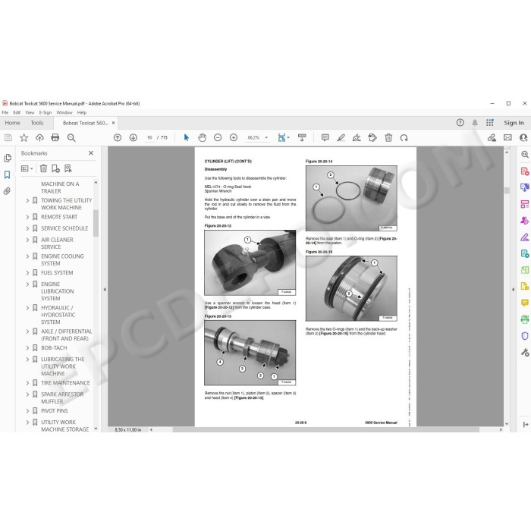531x531 pixels.
Task: Collapse the left navigation pane arrow
Action: [x=105, y=290]
